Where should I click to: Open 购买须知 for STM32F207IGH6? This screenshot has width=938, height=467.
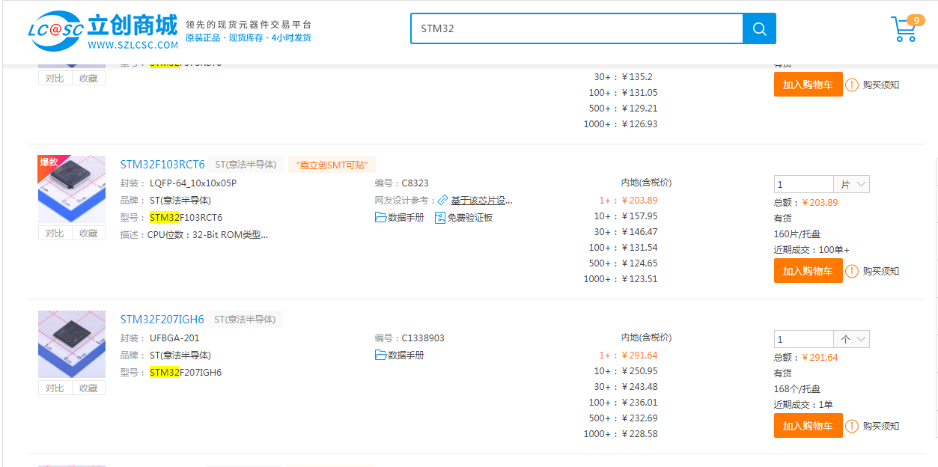coord(881,426)
